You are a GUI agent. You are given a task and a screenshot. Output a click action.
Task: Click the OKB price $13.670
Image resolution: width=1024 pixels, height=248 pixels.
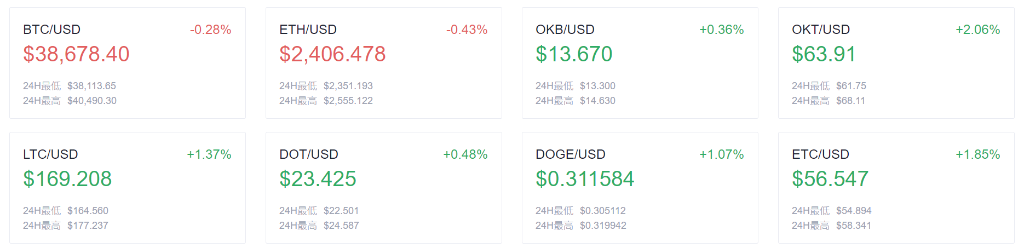[574, 54]
